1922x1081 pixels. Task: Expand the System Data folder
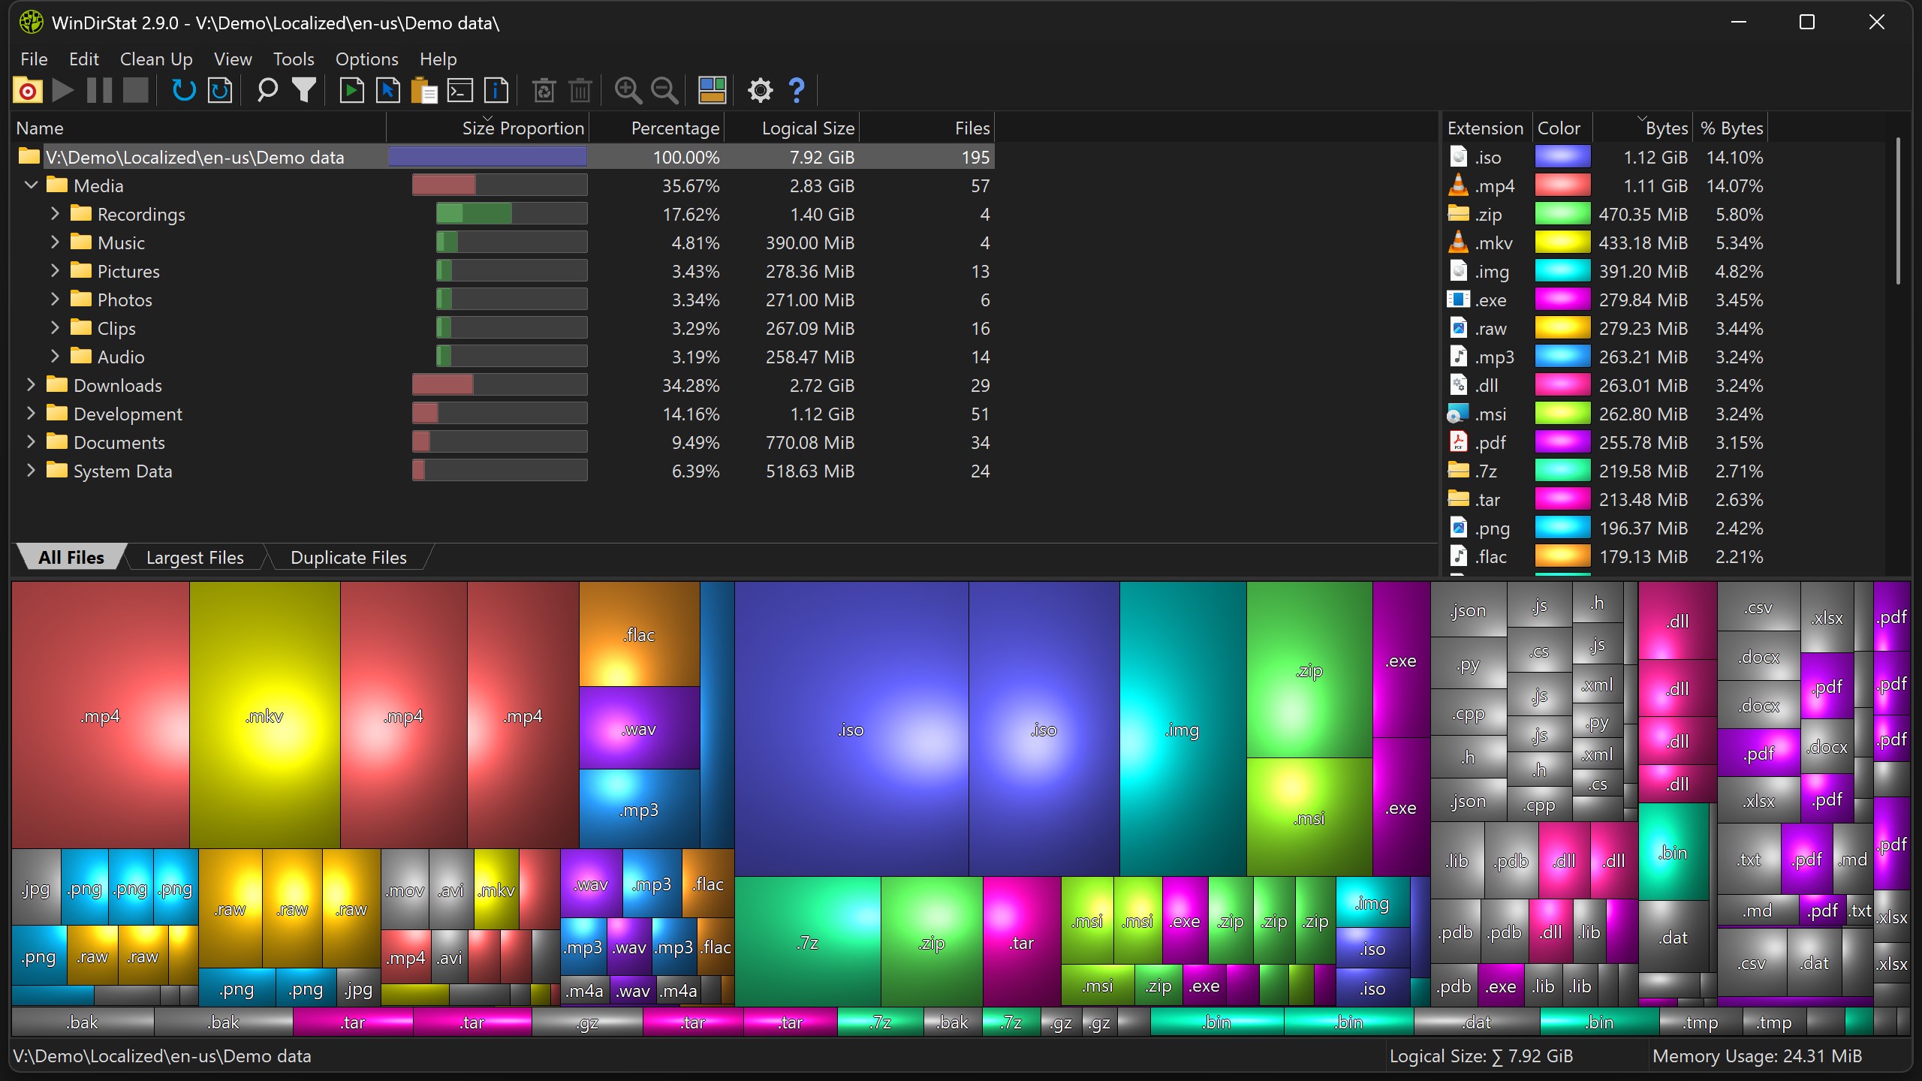point(31,470)
